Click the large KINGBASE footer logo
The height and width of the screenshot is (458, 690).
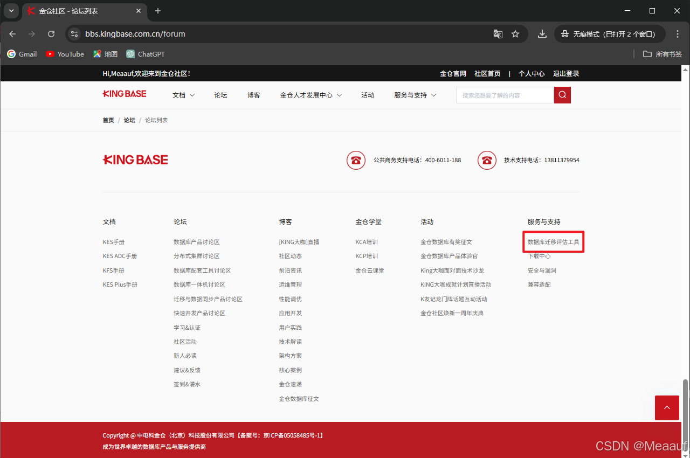(135, 159)
